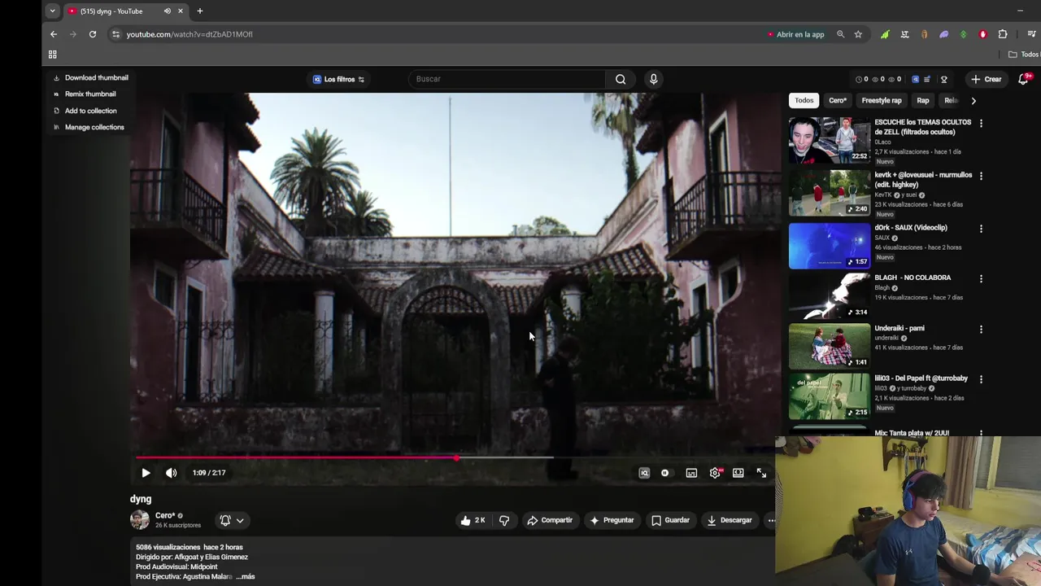Open the notifications bell showing 9+

[x=1024, y=79]
